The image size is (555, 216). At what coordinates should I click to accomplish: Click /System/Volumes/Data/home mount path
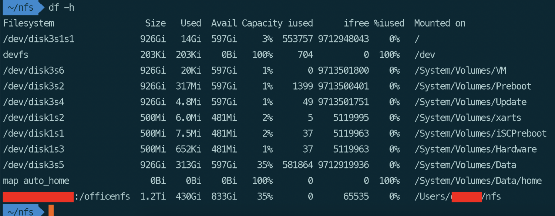tap(478, 181)
